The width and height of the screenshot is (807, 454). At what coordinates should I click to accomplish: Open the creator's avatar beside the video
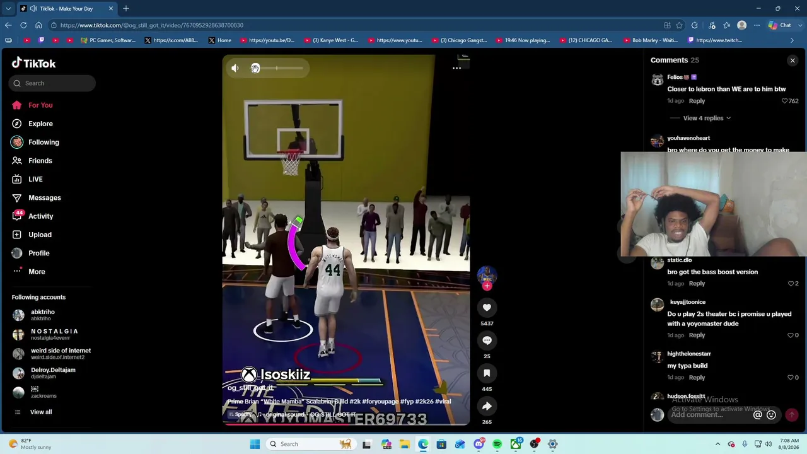[487, 275]
